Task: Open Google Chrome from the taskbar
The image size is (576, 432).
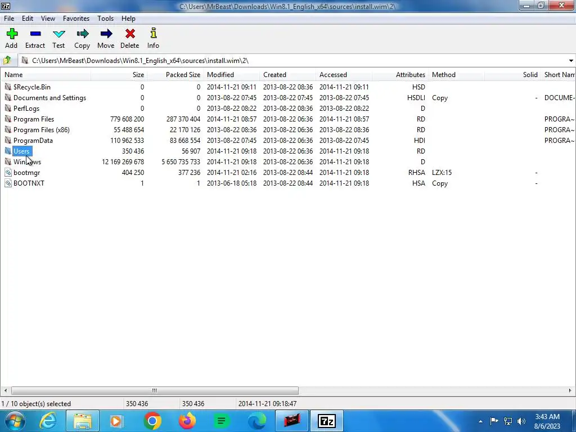Action: (x=152, y=421)
